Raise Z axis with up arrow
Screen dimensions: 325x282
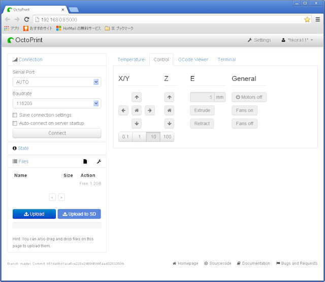169,97
